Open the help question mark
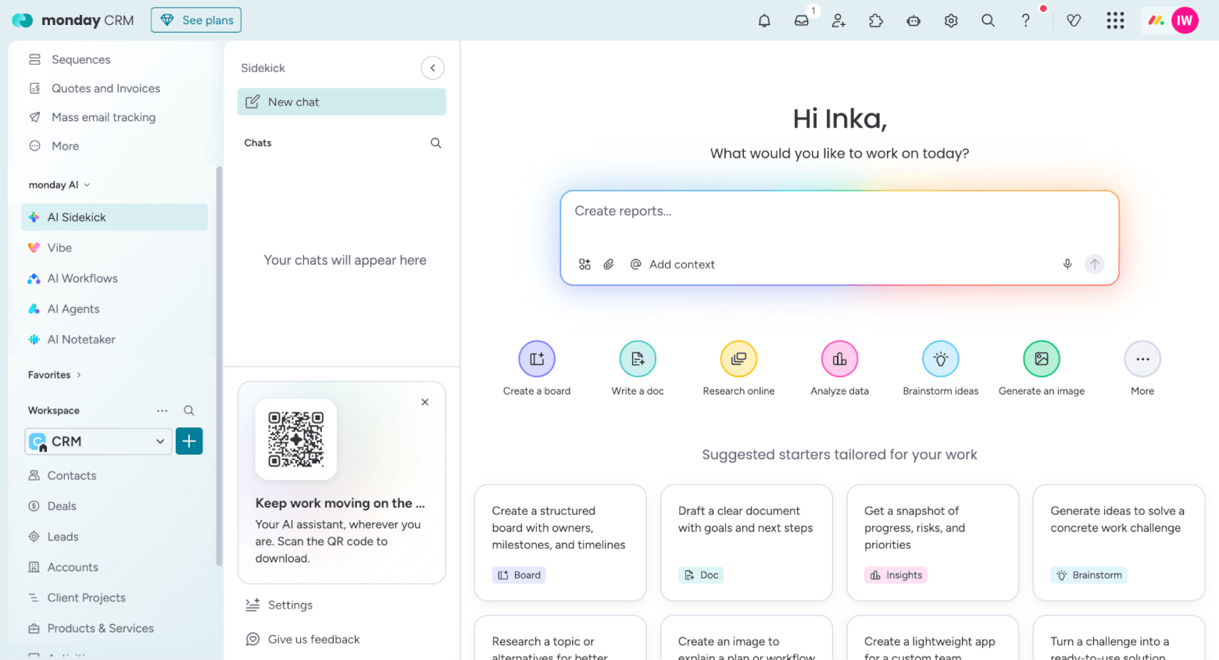This screenshot has height=660, width=1219. point(1025,21)
